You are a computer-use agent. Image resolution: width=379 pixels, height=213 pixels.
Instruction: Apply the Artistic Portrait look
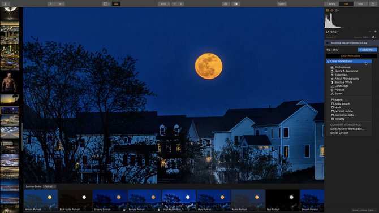coord(41,201)
